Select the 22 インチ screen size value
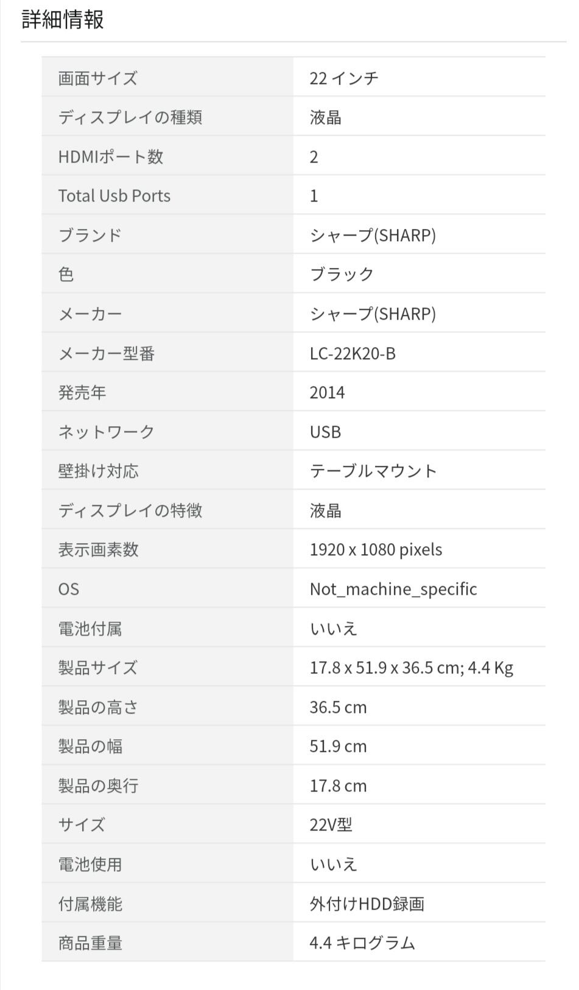 (344, 78)
